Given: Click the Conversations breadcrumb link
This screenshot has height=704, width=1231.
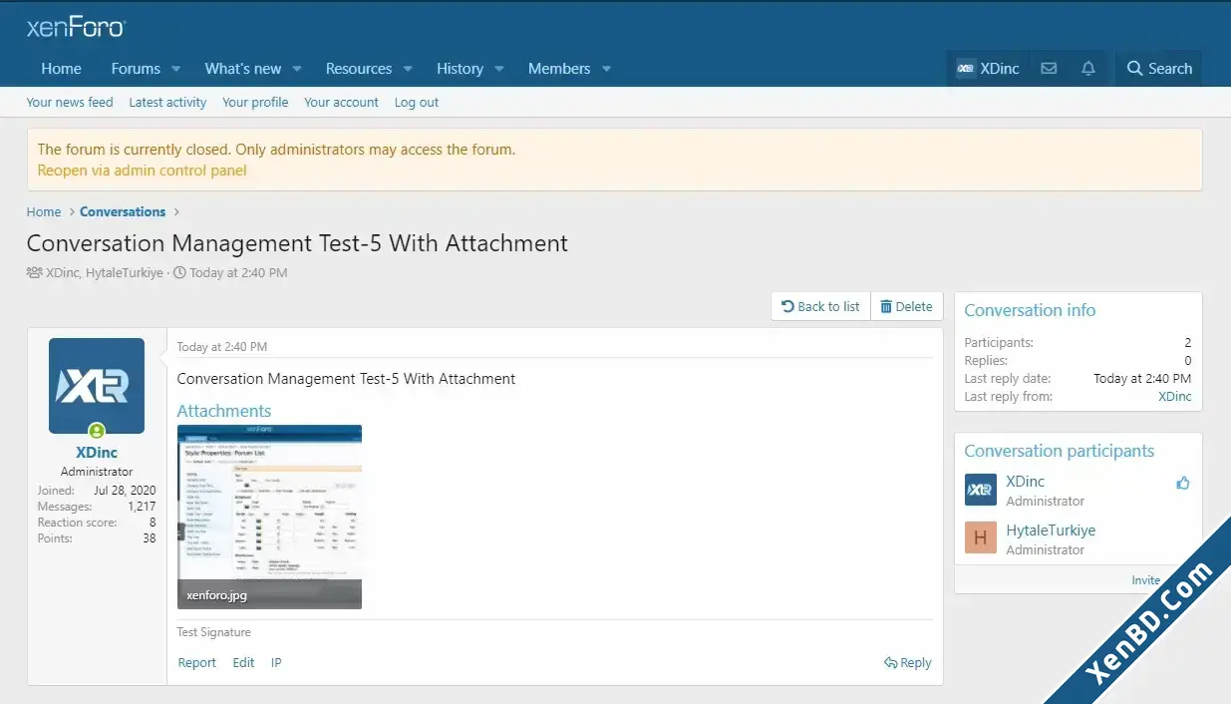Looking at the screenshot, I should click(x=123, y=211).
